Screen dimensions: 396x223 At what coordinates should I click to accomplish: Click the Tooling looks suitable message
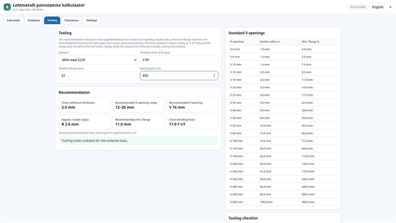tap(138, 141)
